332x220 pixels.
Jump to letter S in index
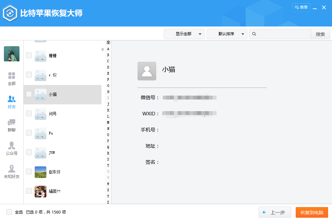[108, 159]
